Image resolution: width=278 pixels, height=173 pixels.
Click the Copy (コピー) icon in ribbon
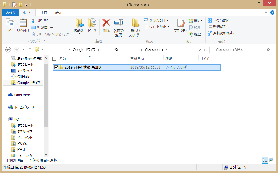(10, 24)
